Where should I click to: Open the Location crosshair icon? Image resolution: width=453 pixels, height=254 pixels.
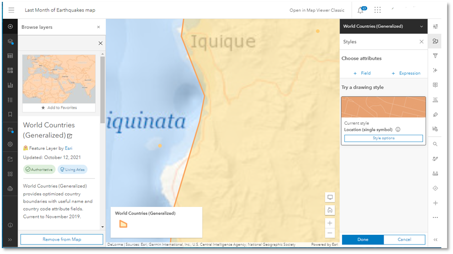435,203
